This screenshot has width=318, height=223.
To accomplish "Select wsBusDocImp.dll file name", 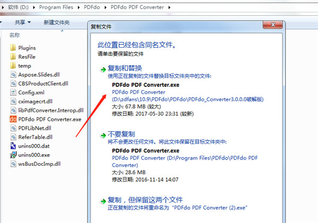I will (39, 164).
